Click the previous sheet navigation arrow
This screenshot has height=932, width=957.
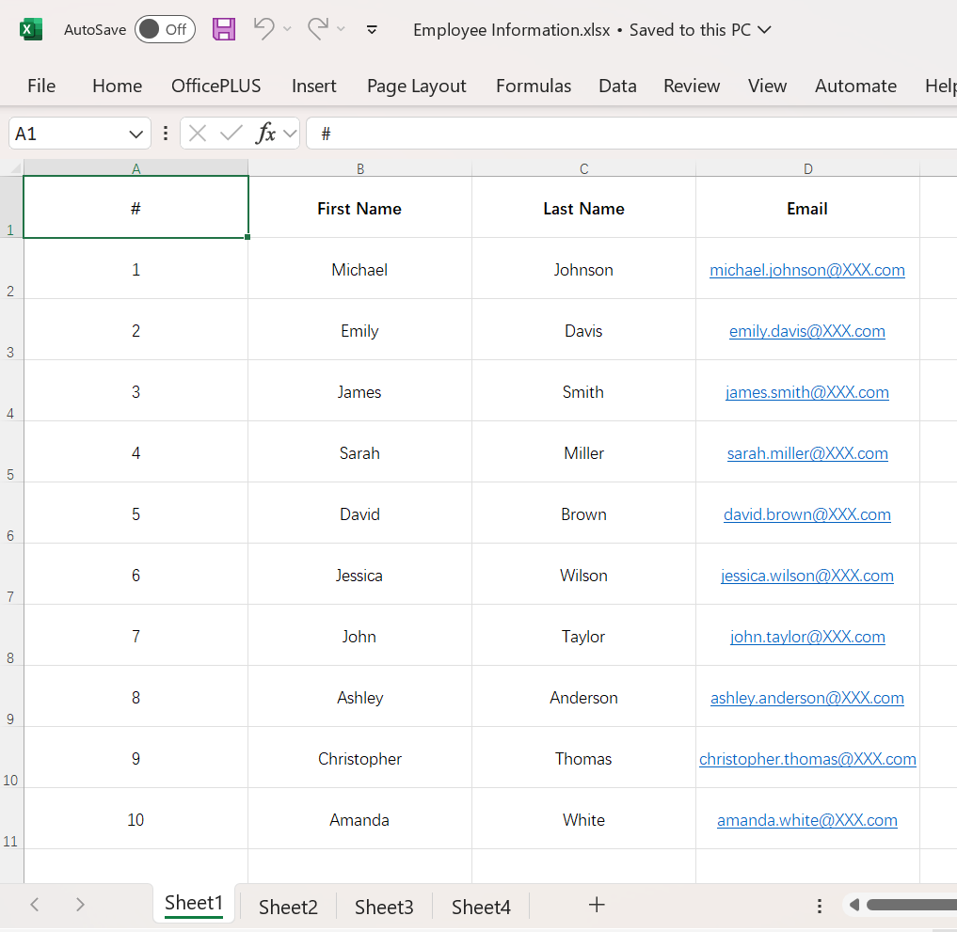tap(34, 905)
